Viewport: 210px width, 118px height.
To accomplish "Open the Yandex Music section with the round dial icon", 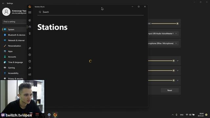I will click(x=30, y=61).
